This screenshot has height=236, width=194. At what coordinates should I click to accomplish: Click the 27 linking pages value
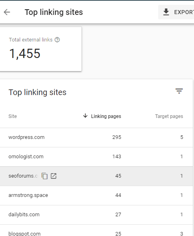[x=118, y=215]
